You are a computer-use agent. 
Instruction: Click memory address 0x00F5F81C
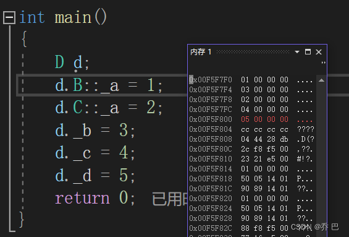[211, 189]
